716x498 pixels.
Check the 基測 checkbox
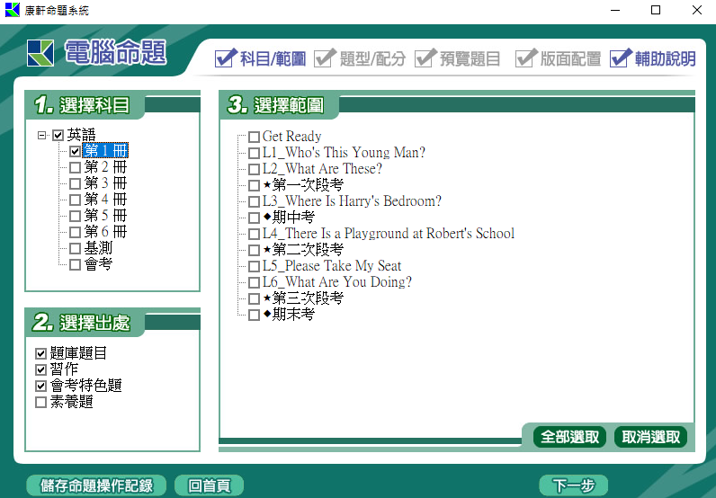(x=75, y=248)
